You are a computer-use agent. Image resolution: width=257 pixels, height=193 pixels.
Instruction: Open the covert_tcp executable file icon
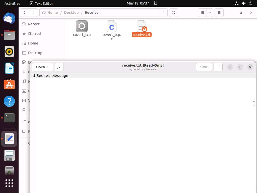tap(82, 26)
